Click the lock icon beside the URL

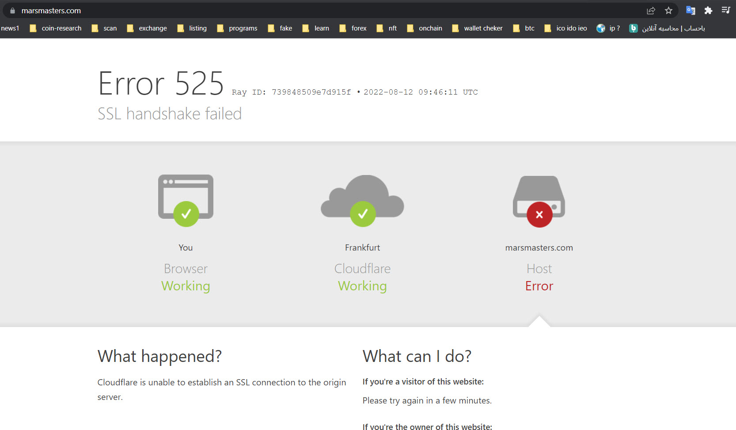coord(12,11)
